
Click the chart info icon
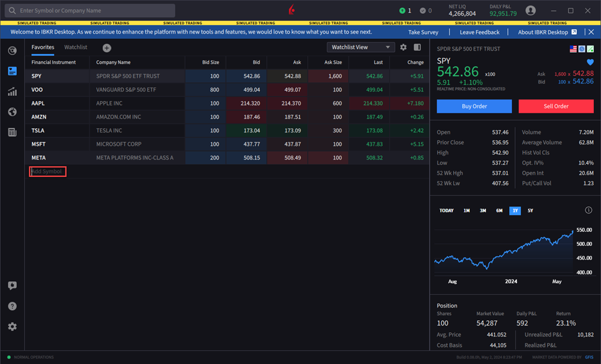[588, 210]
